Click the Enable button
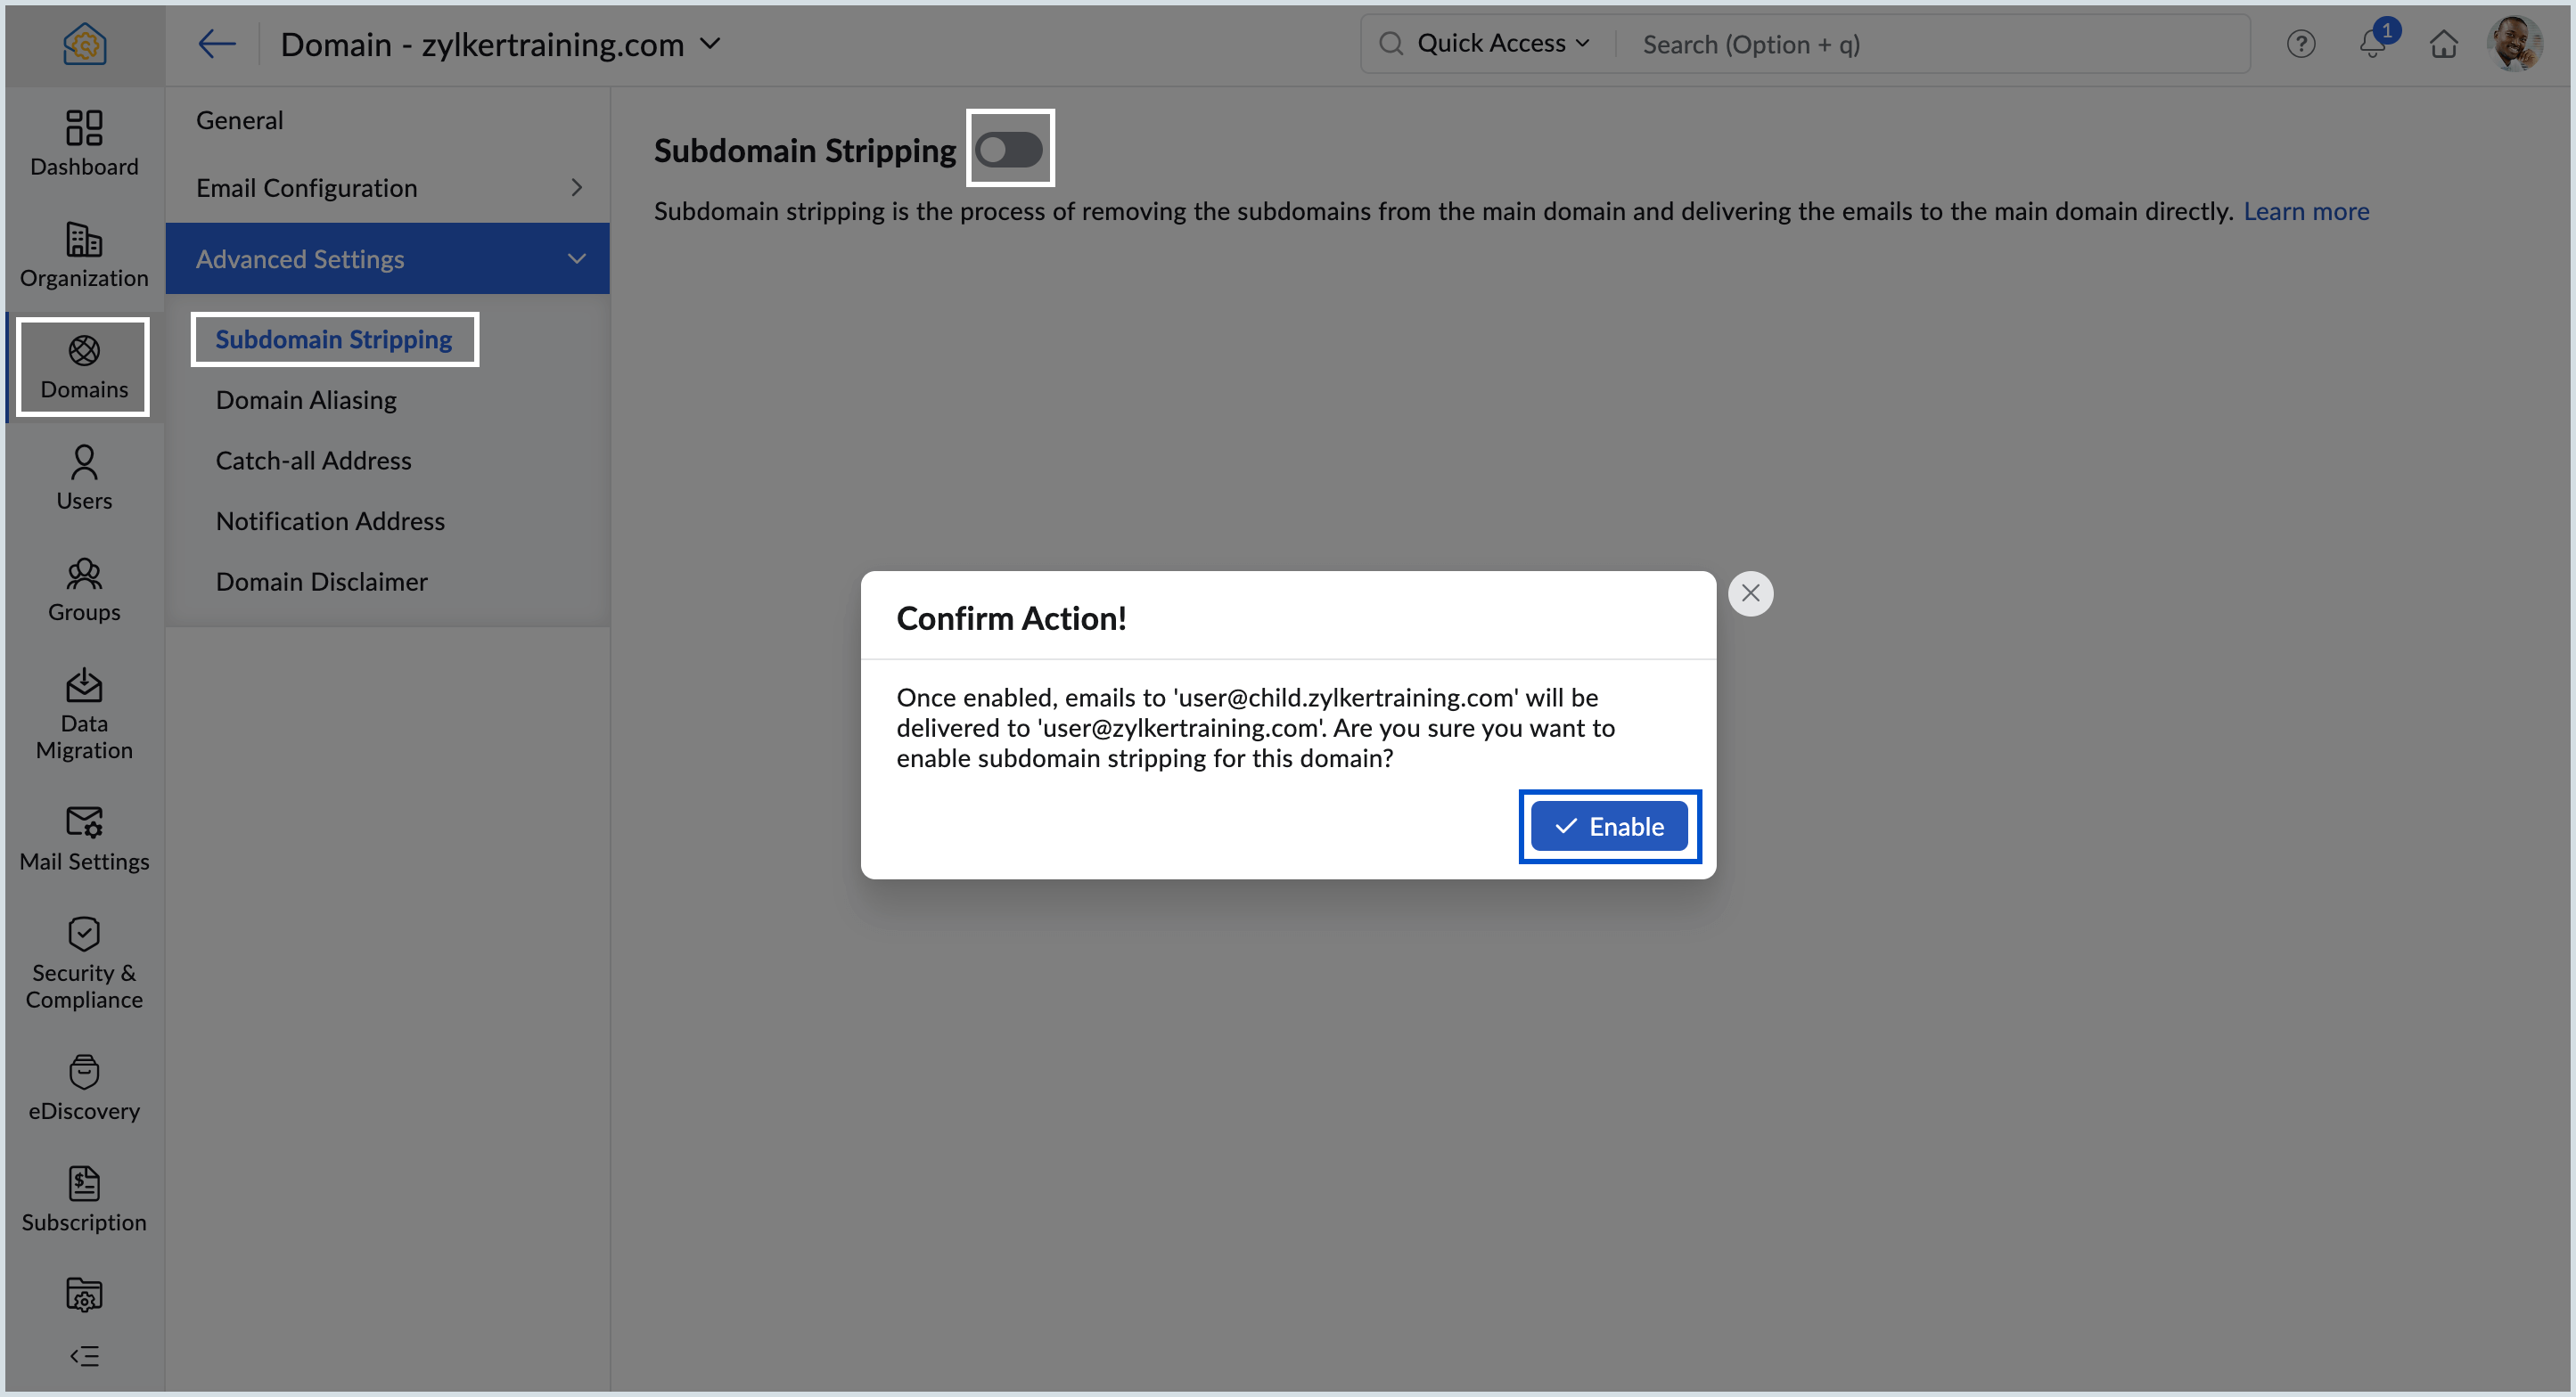This screenshot has width=2576, height=1397. click(x=1609, y=825)
